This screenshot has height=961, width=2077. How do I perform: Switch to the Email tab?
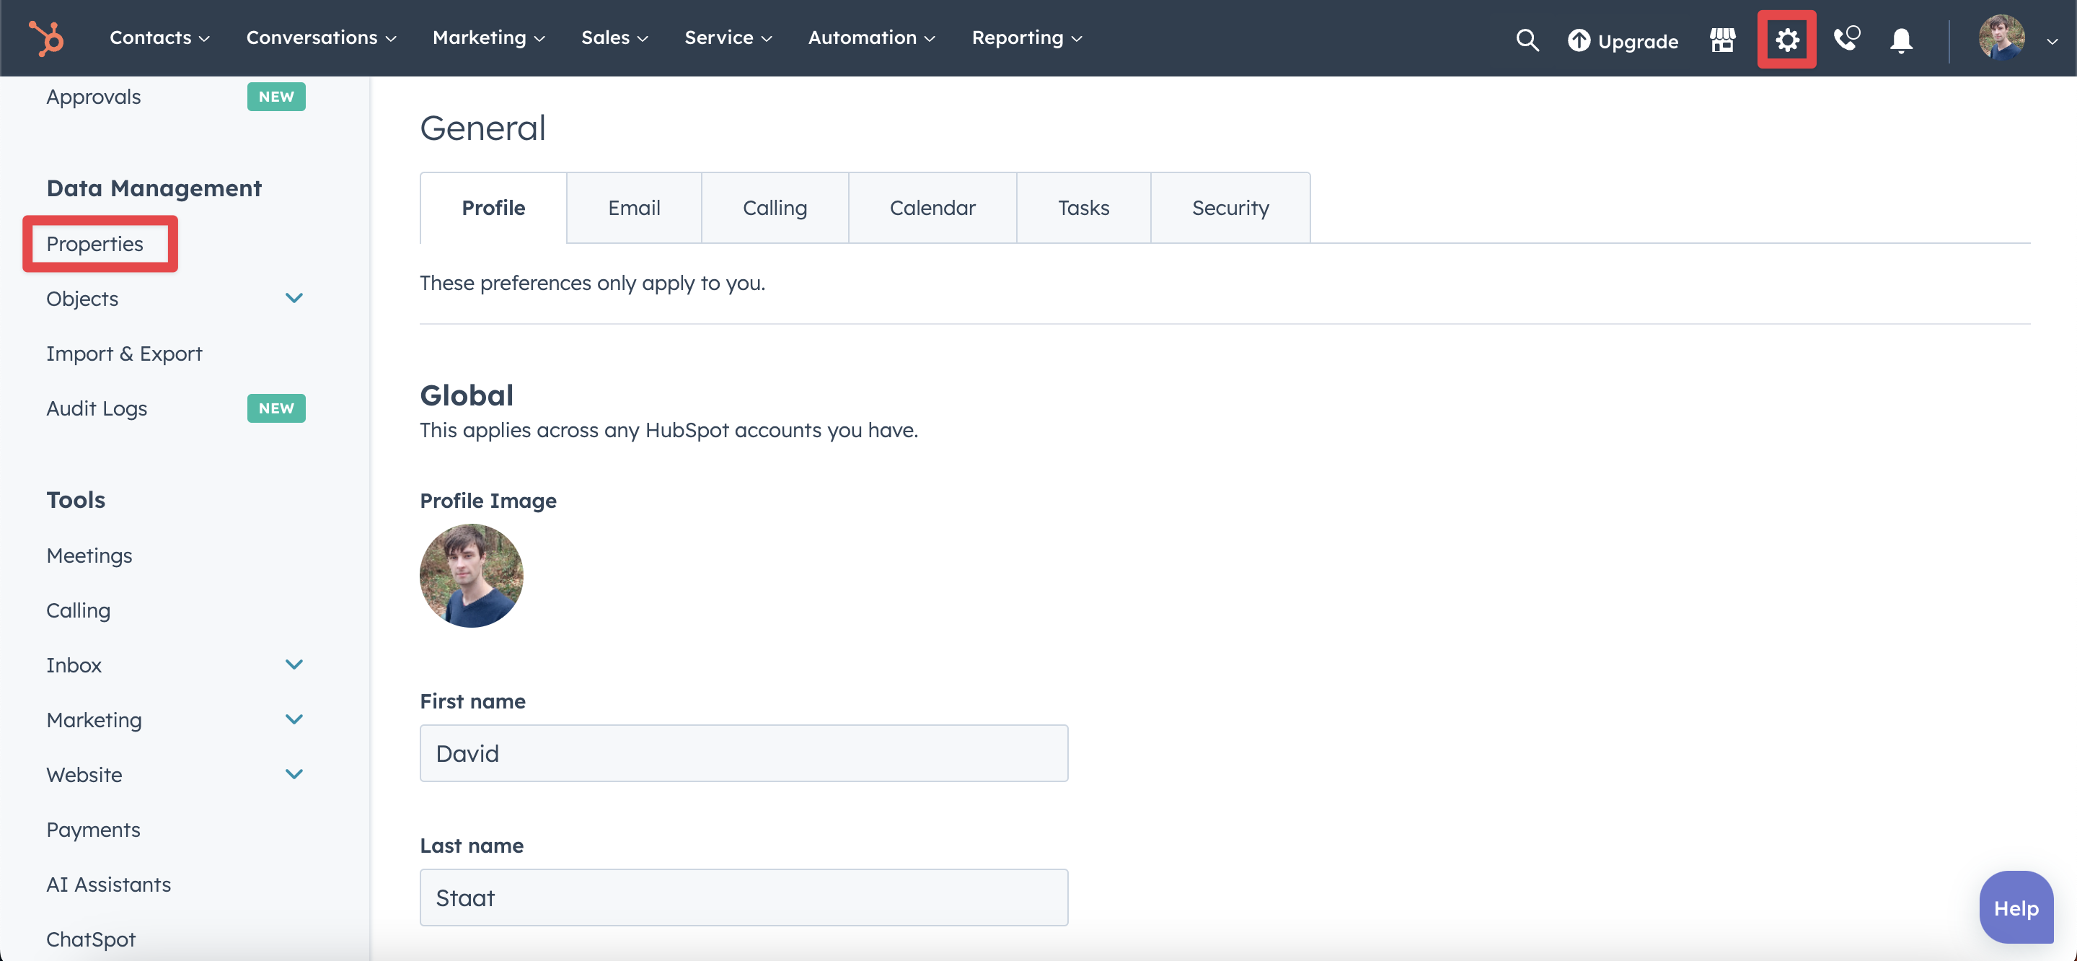click(634, 207)
